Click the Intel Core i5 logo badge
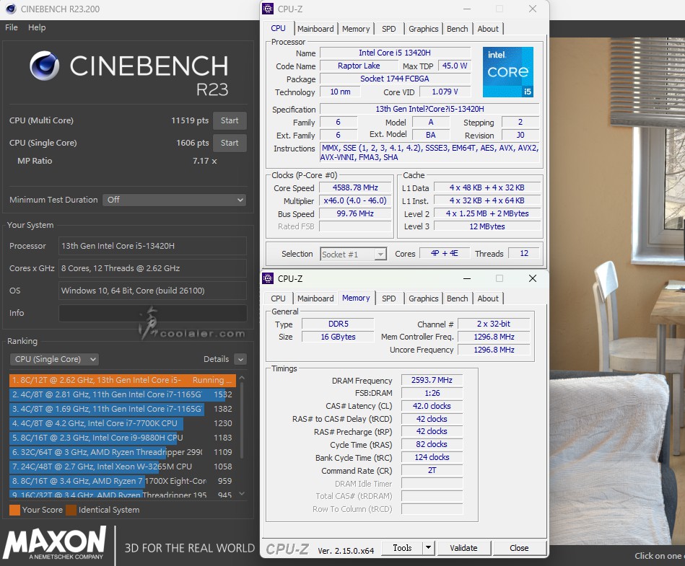 [x=508, y=72]
